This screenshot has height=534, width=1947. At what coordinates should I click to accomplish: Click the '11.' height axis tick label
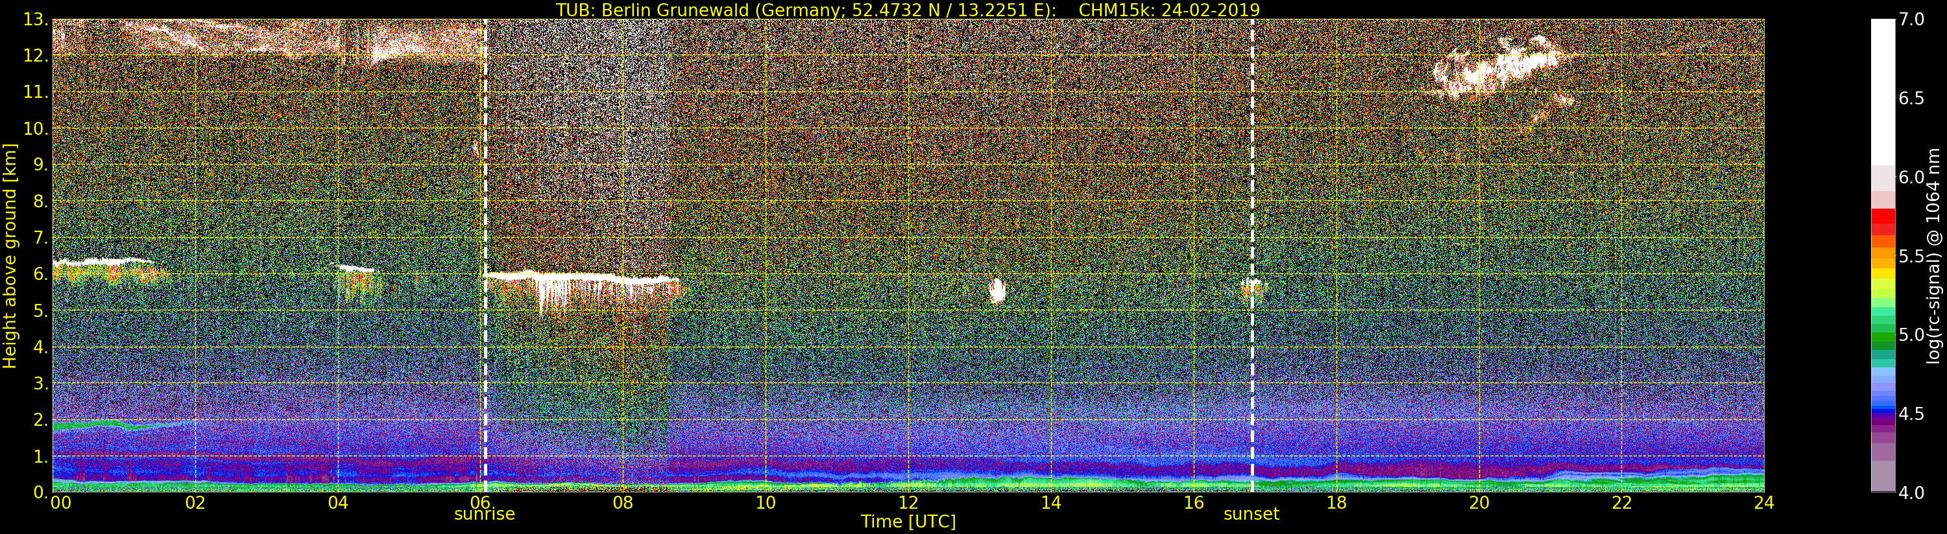(36, 92)
